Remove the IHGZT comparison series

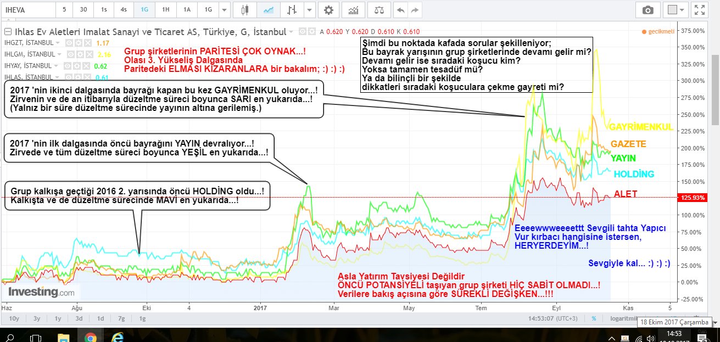[x=87, y=43]
